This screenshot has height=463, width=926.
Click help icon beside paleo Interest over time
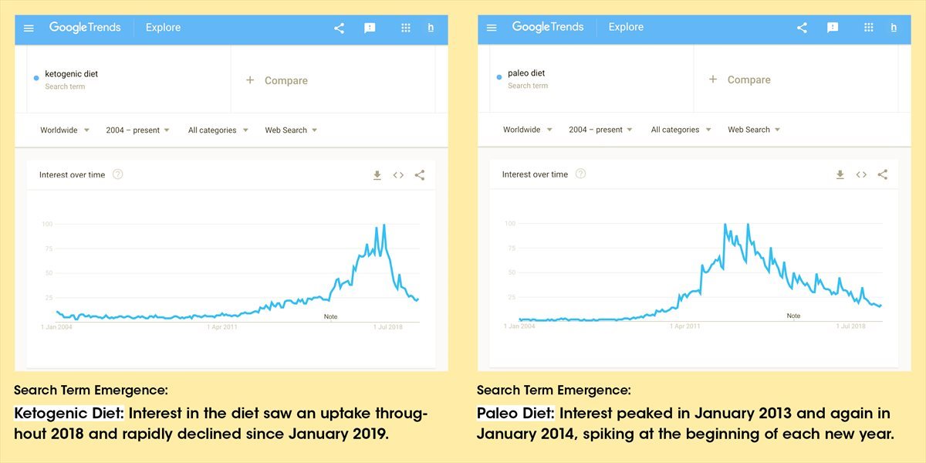pyautogui.click(x=581, y=174)
